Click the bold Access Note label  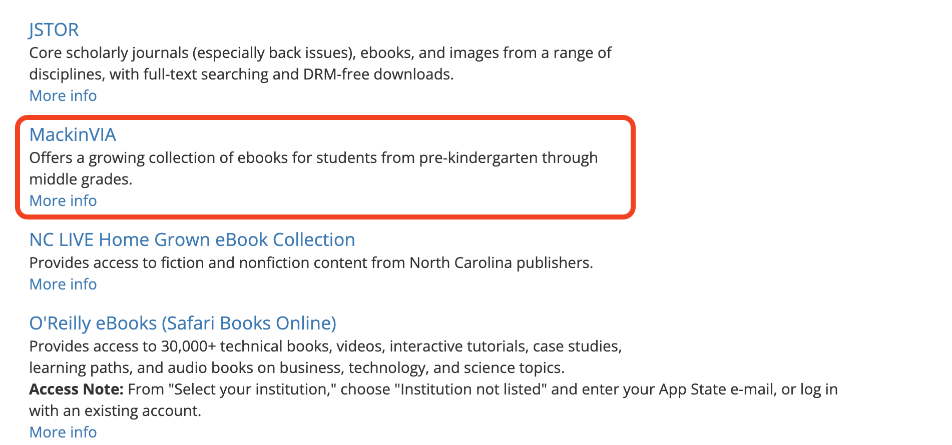76,389
